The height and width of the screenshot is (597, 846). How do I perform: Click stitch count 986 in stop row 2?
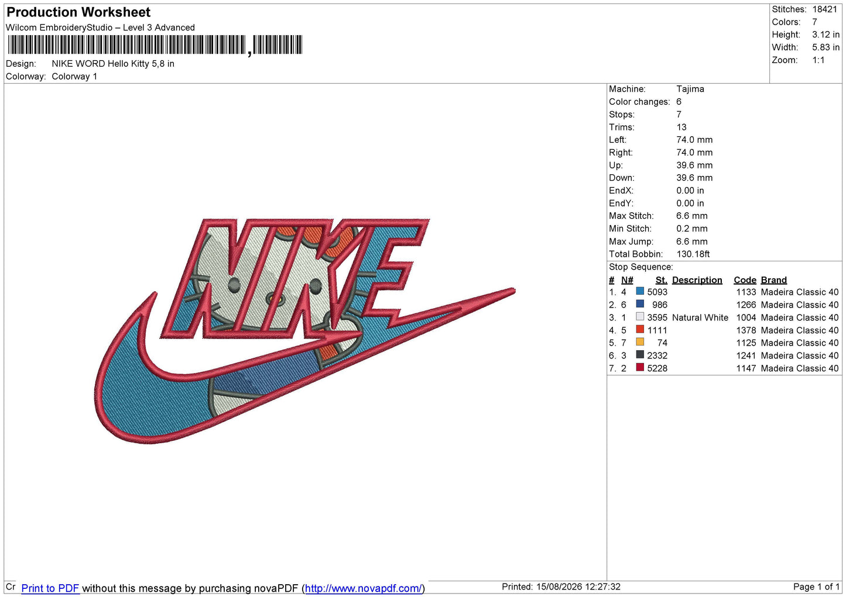pyautogui.click(x=659, y=305)
